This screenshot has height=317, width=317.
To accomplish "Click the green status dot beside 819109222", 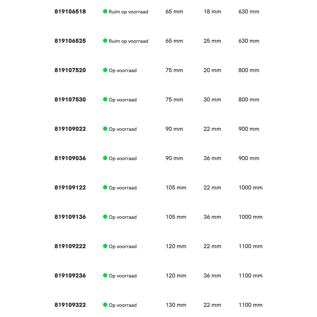I will 105,246.
